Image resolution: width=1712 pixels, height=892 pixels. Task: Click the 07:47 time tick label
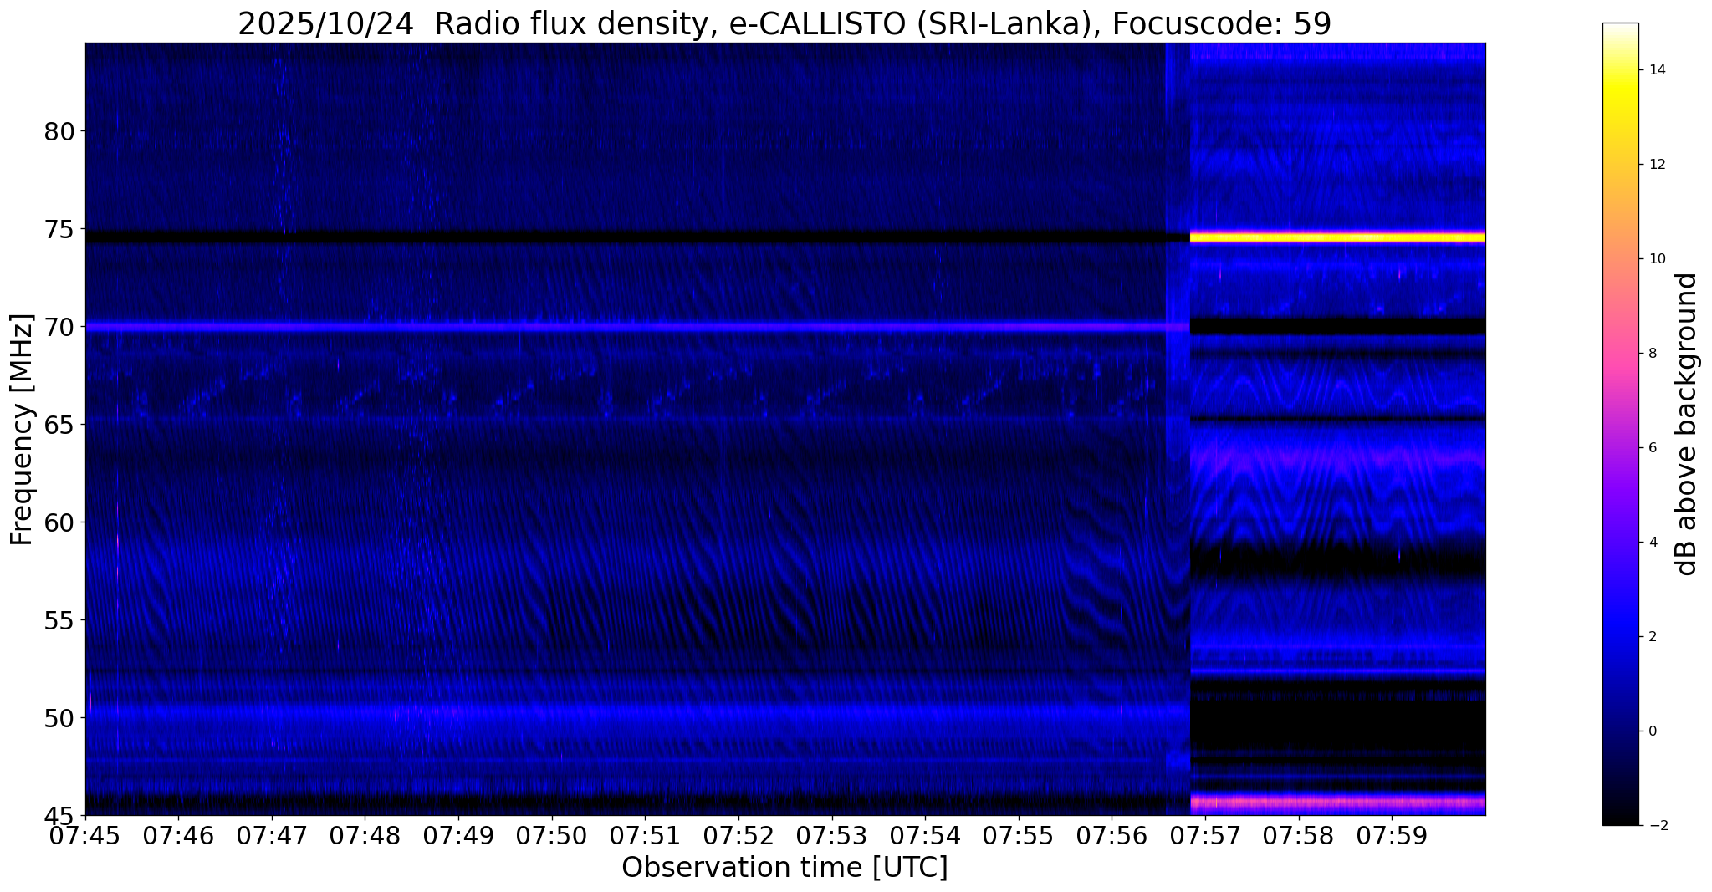[x=272, y=836]
